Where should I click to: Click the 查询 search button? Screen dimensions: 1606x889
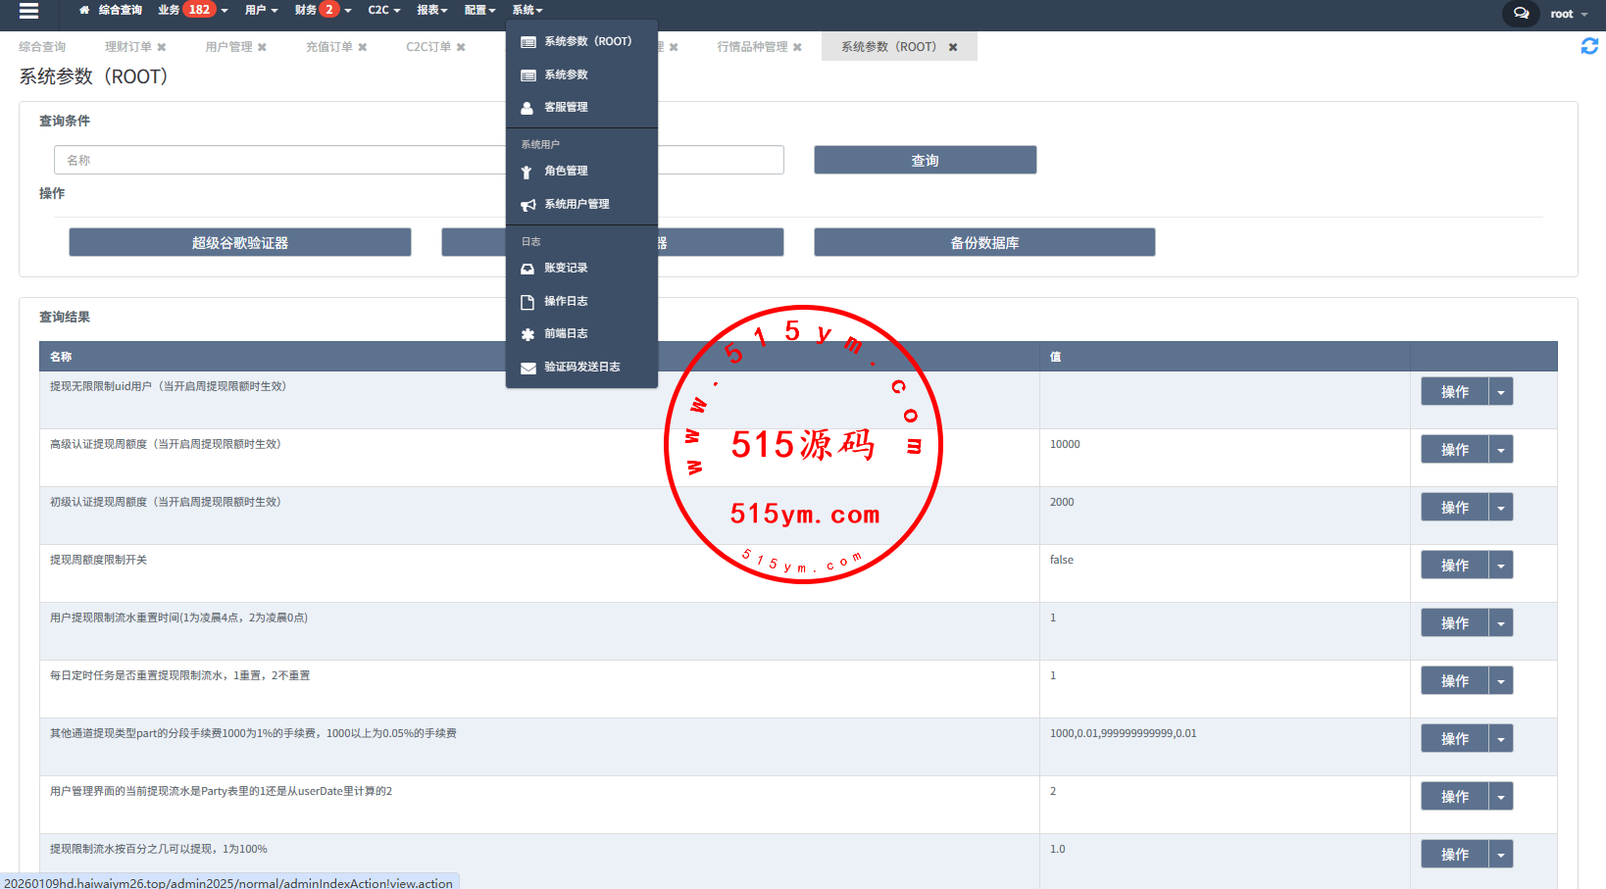coord(925,161)
